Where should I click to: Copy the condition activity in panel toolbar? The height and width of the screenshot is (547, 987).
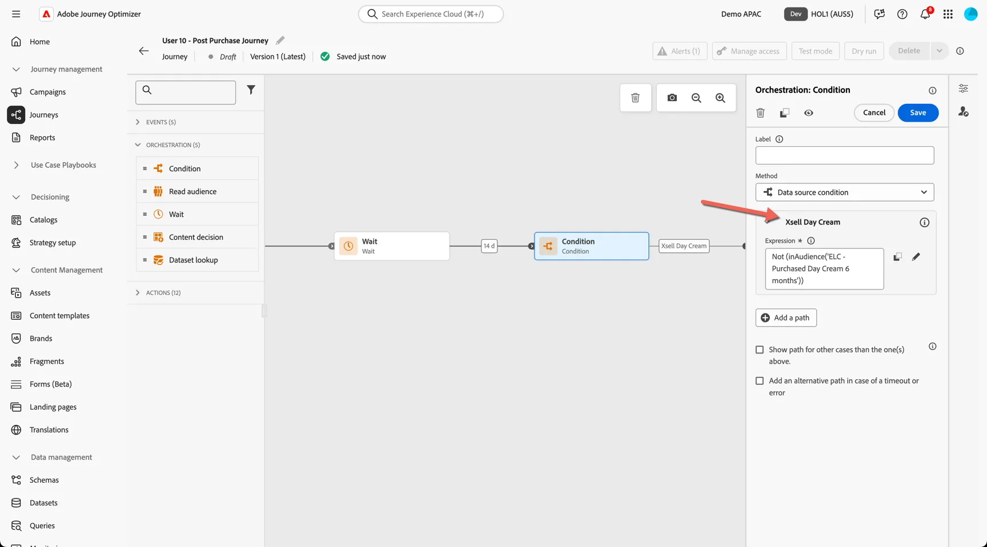(784, 113)
